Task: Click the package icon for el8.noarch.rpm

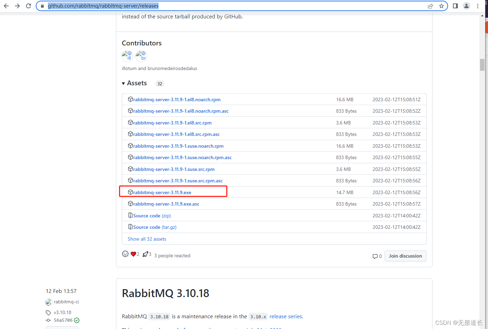Action: 131,99
